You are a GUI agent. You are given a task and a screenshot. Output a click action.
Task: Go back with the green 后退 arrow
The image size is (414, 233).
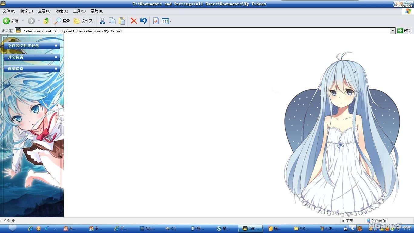point(11,21)
